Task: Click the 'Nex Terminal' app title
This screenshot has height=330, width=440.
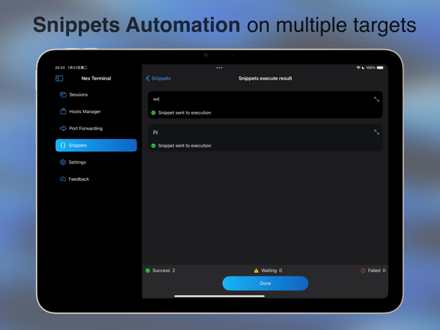Action: pos(96,79)
